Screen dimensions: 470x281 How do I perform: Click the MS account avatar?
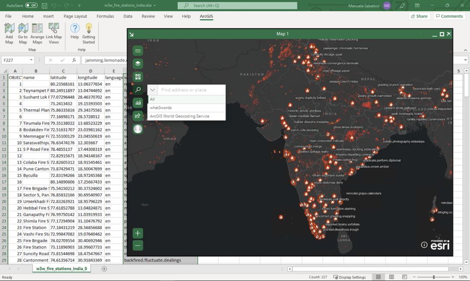[x=387, y=6]
